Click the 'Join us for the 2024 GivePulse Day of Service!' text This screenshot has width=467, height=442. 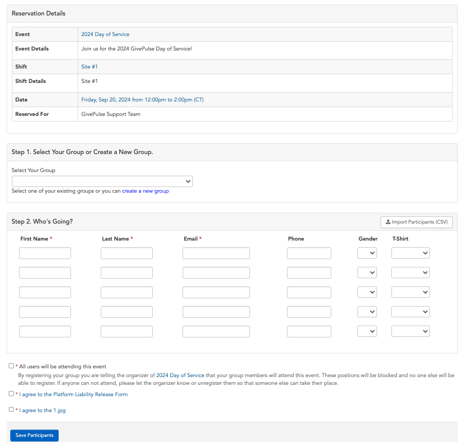click(137, 48)
